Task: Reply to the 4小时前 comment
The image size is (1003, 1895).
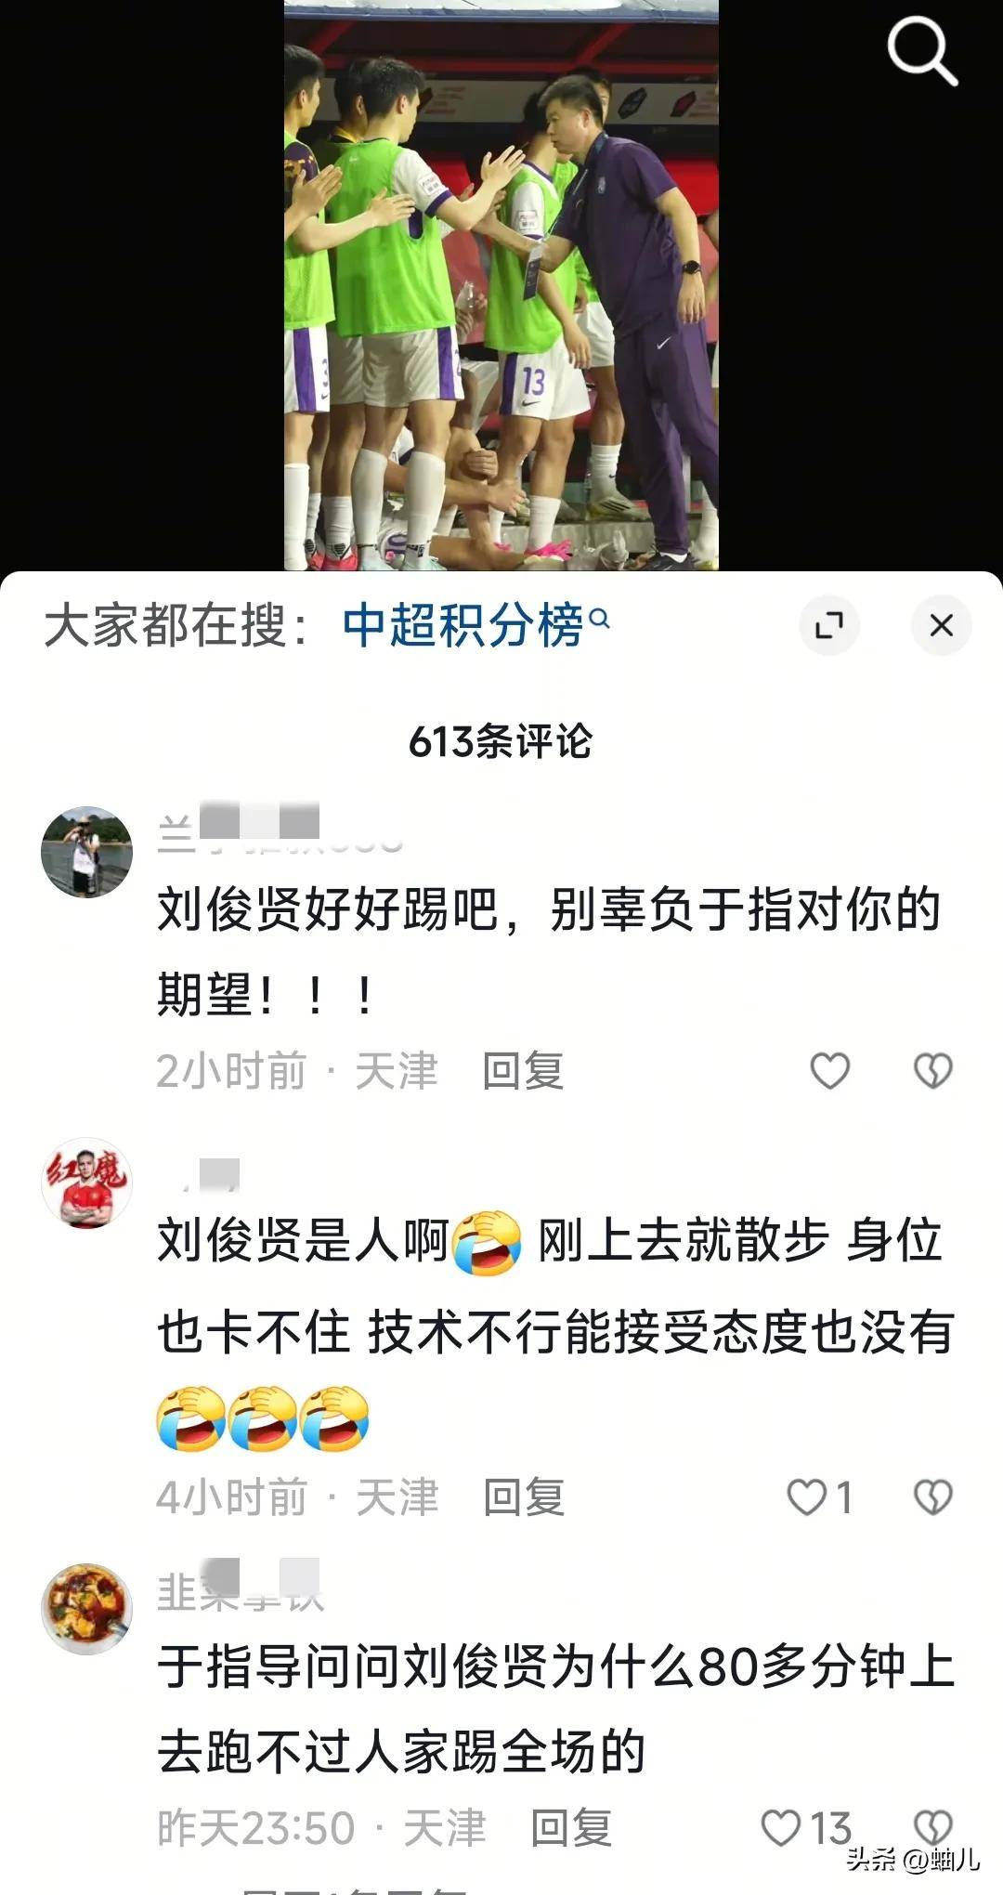Action: click(524, 1496)
